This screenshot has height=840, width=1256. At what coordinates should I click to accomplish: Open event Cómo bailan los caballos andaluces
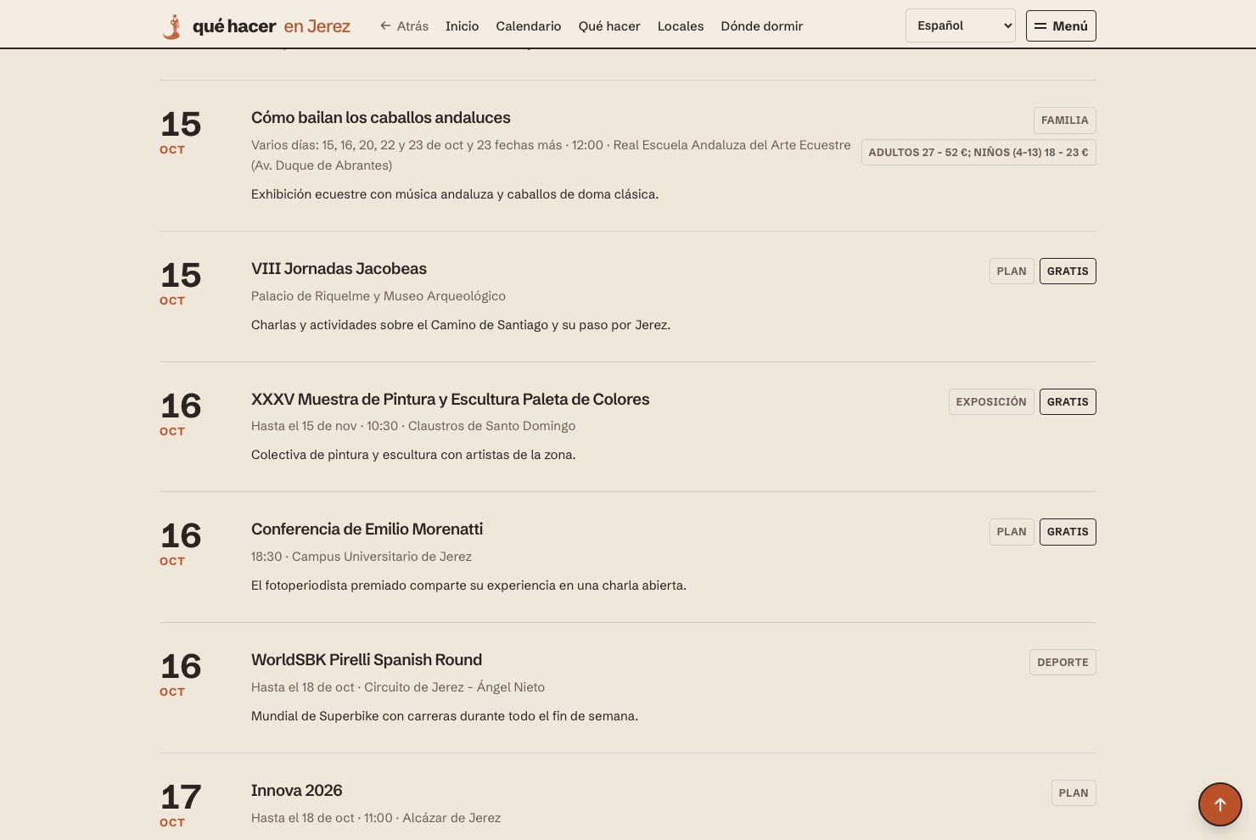click(381, 118)
